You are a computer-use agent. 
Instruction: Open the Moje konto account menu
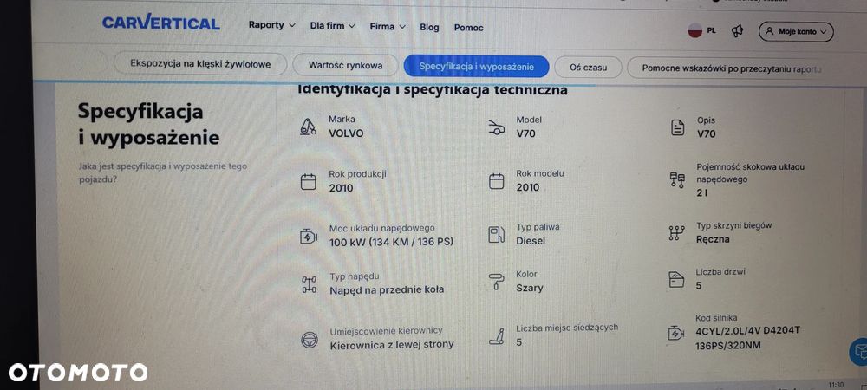796,32
